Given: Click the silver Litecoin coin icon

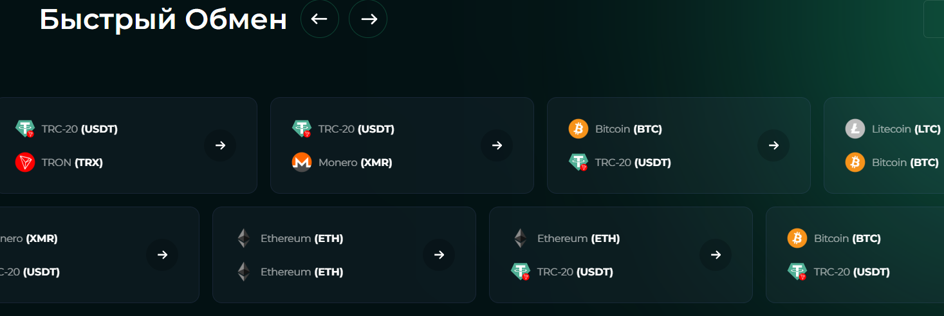Looking at the screenshot, I should coord(855,129).
